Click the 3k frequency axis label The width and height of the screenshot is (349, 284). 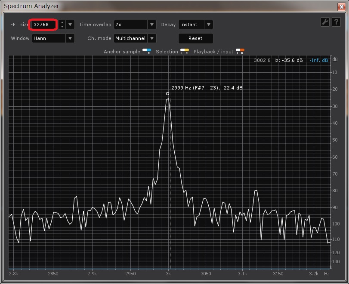pos(168,274)
